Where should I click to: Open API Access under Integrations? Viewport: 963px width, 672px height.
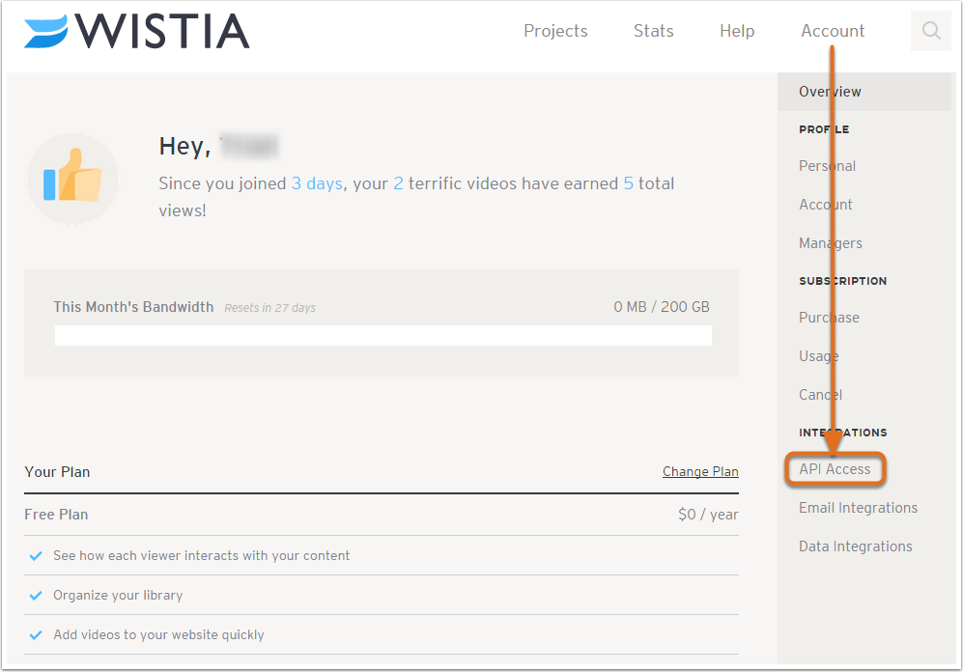(835, 469)
